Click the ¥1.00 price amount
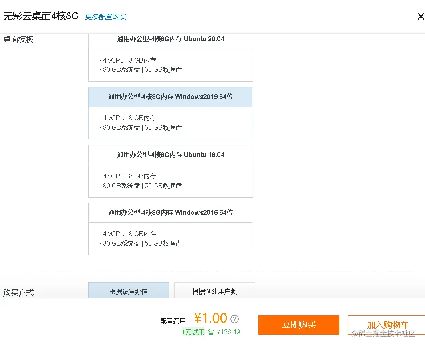425x347 pixels. click(x=211, y=318)
